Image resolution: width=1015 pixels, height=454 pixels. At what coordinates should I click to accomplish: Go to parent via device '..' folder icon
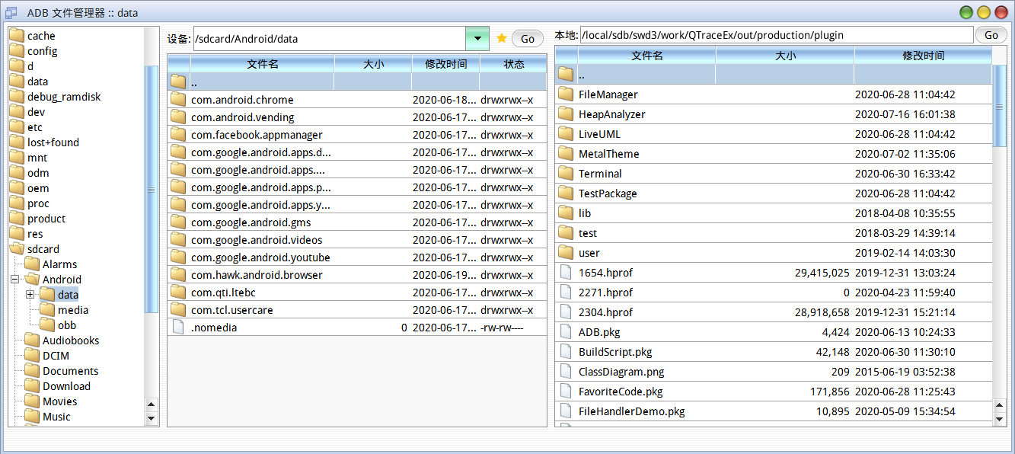click(178, 82)
